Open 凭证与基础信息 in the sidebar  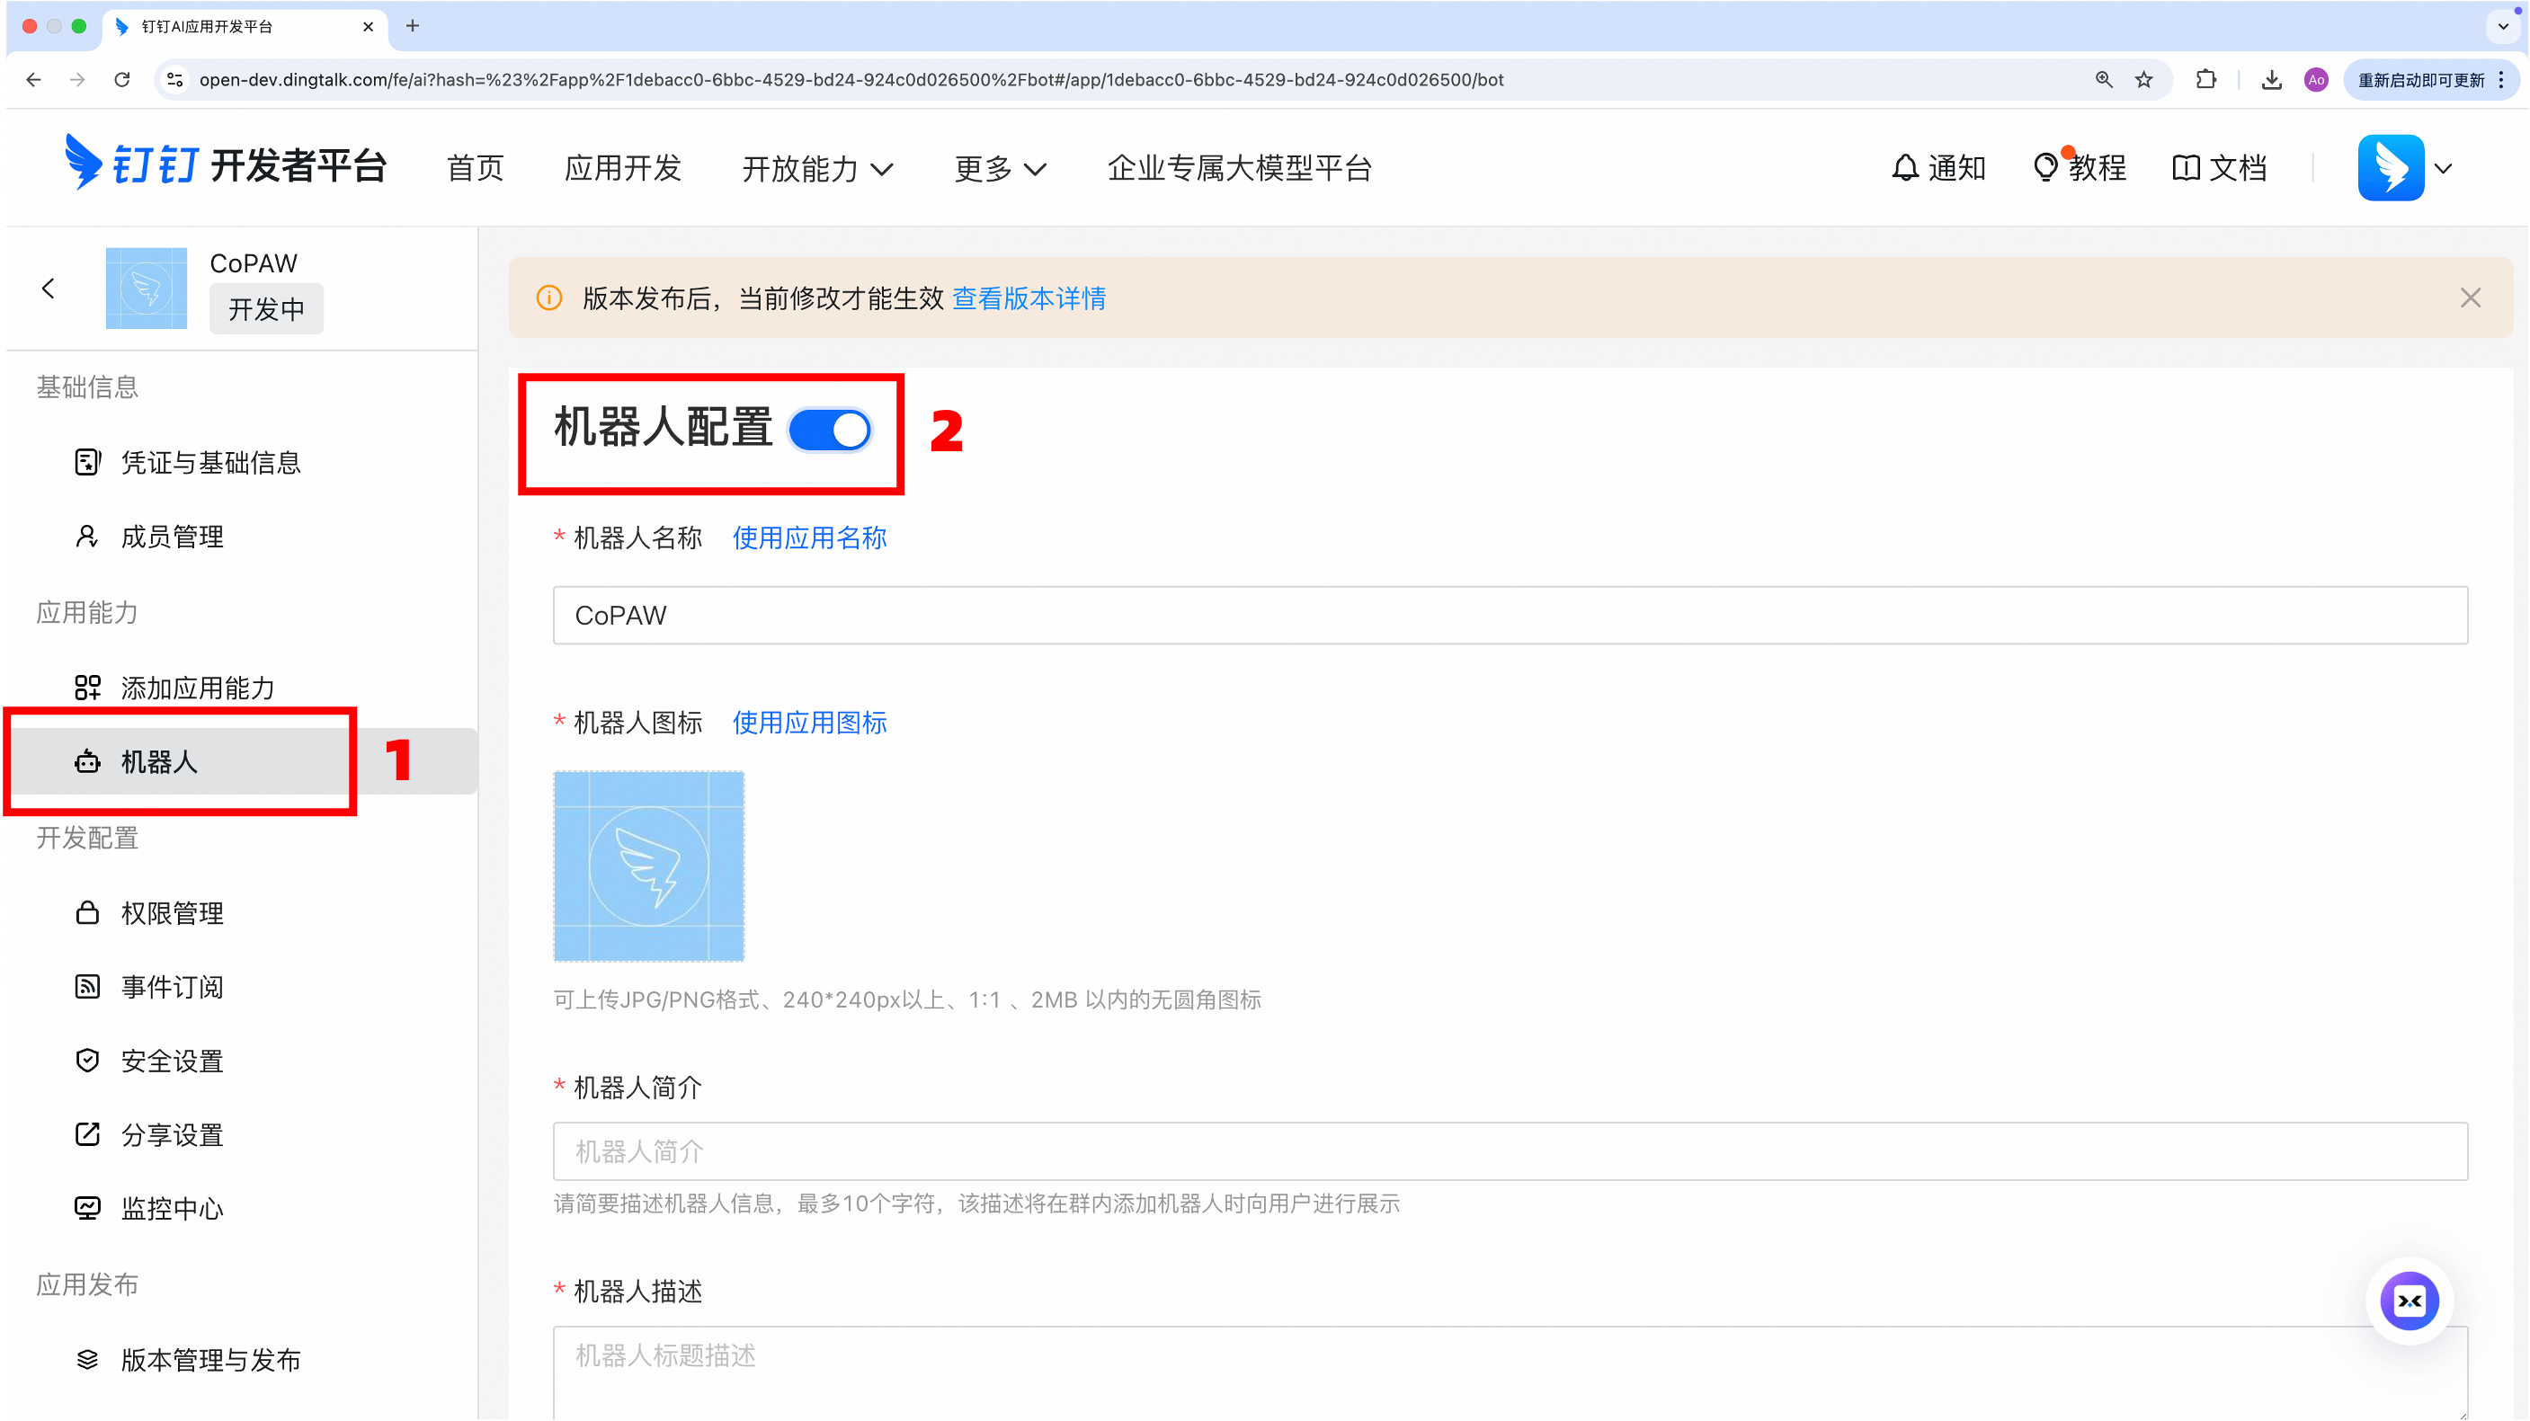[189, 463]
